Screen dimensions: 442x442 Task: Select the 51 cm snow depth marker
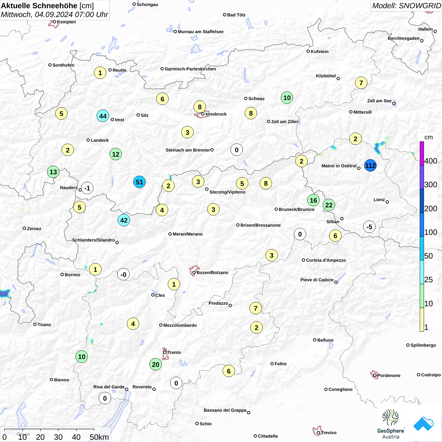[x=139, y=182]
